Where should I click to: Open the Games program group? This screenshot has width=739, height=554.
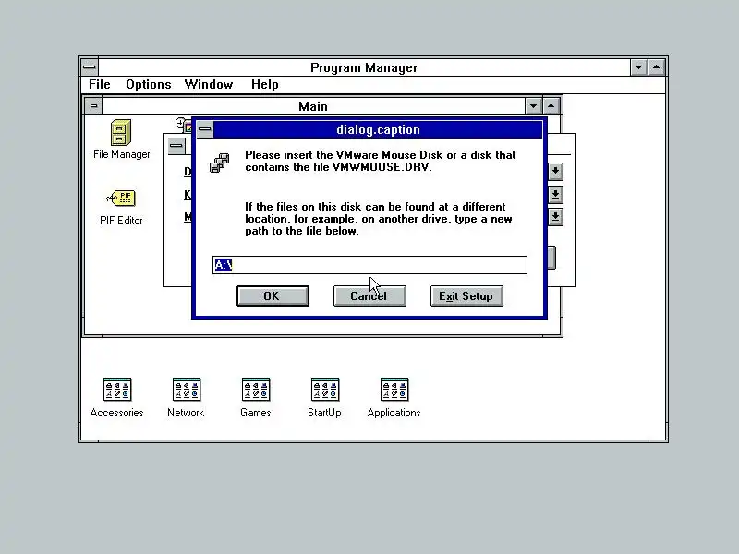(256, 398)
